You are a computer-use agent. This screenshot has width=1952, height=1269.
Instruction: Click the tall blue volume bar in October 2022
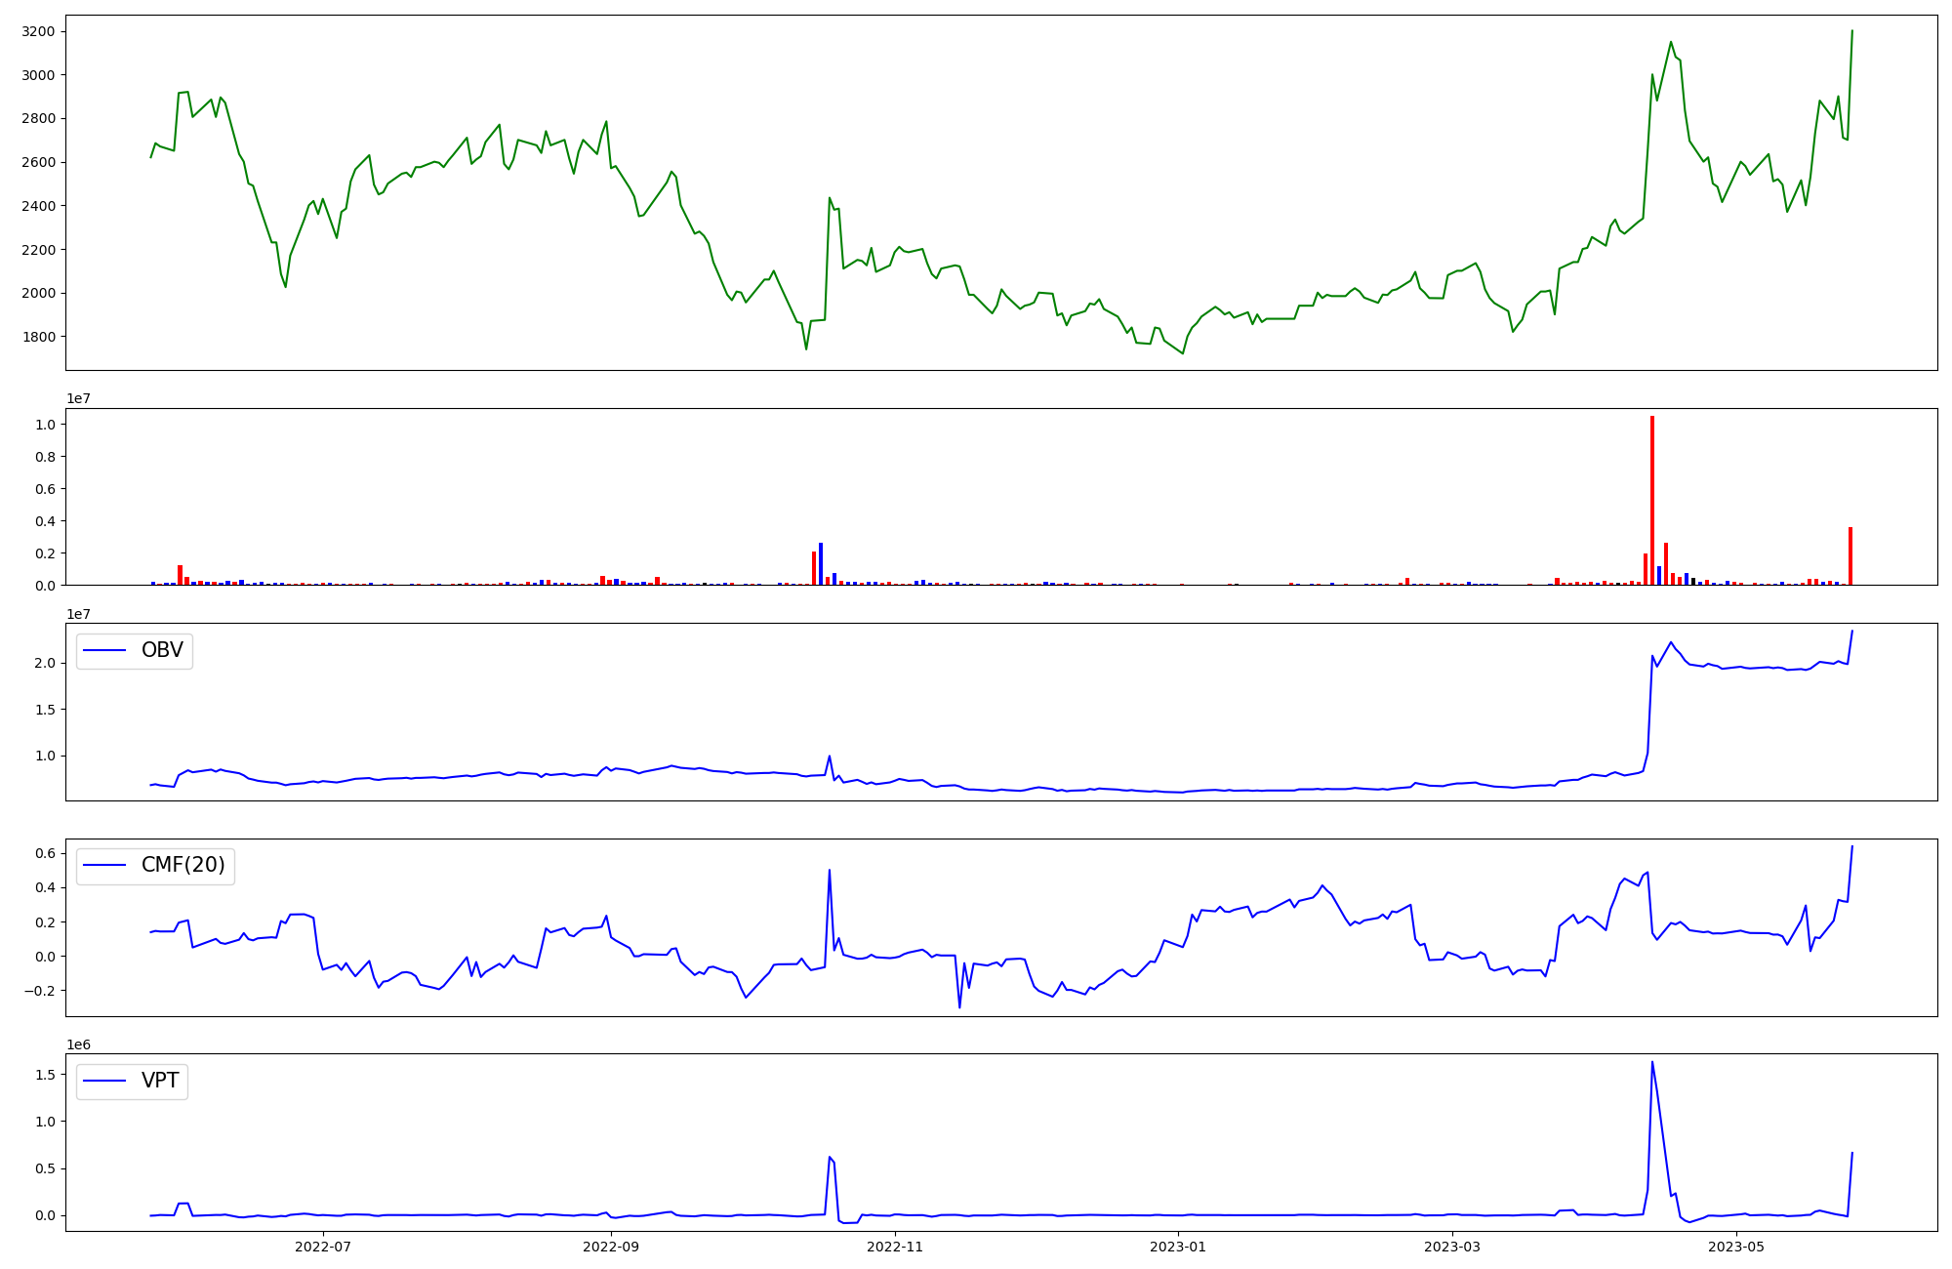click(821, 564)
